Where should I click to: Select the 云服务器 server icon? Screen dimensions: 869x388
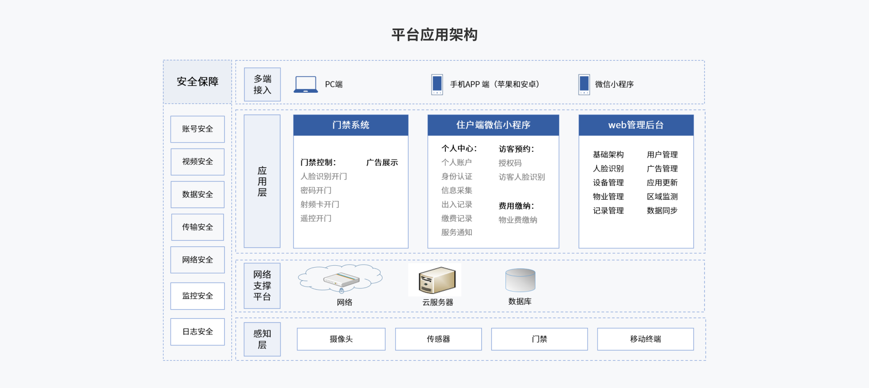coord(436,280)
